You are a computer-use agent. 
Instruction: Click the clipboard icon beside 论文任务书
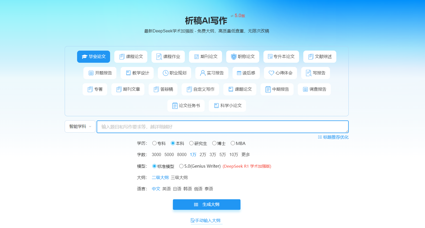[175, 106]
